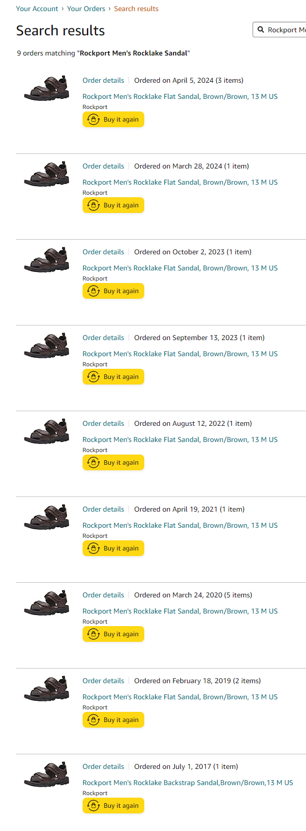Click Buy it again for August 12, 2022 order
Screen dimensions: 306x831
click(x=113, y=463)
